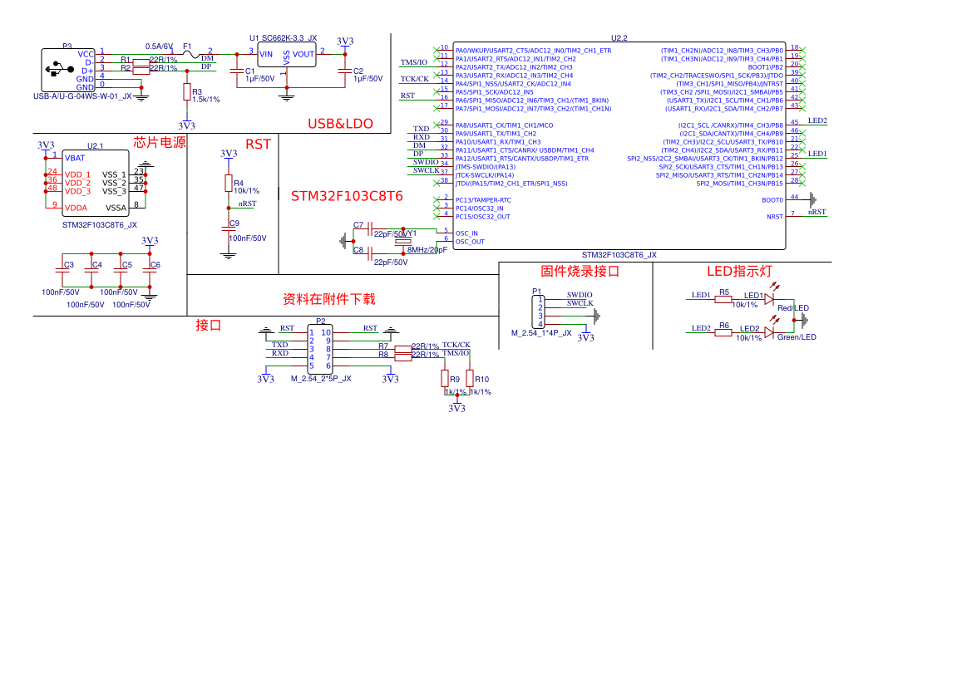This screenshot has width=972, height=687.
Task: Click the OSC_OUT pin name
Action: pyautogui.click(x=470, y=242)
